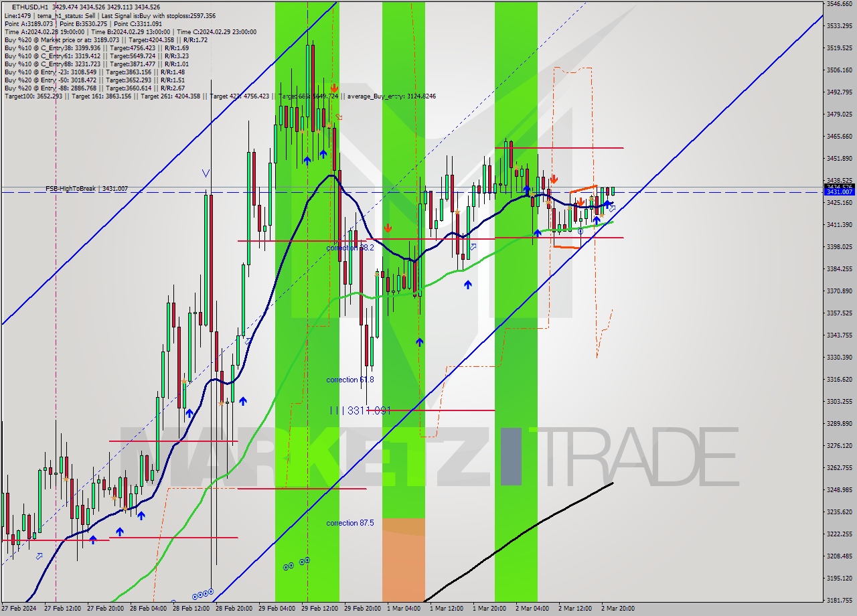Click the '27 Feb 20:00' time axis label

pyautogui.click(x=104, y=609)
